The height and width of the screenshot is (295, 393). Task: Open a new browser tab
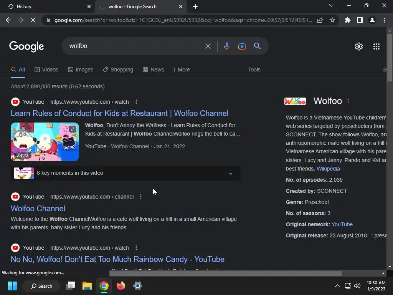(x=195, y=7)
